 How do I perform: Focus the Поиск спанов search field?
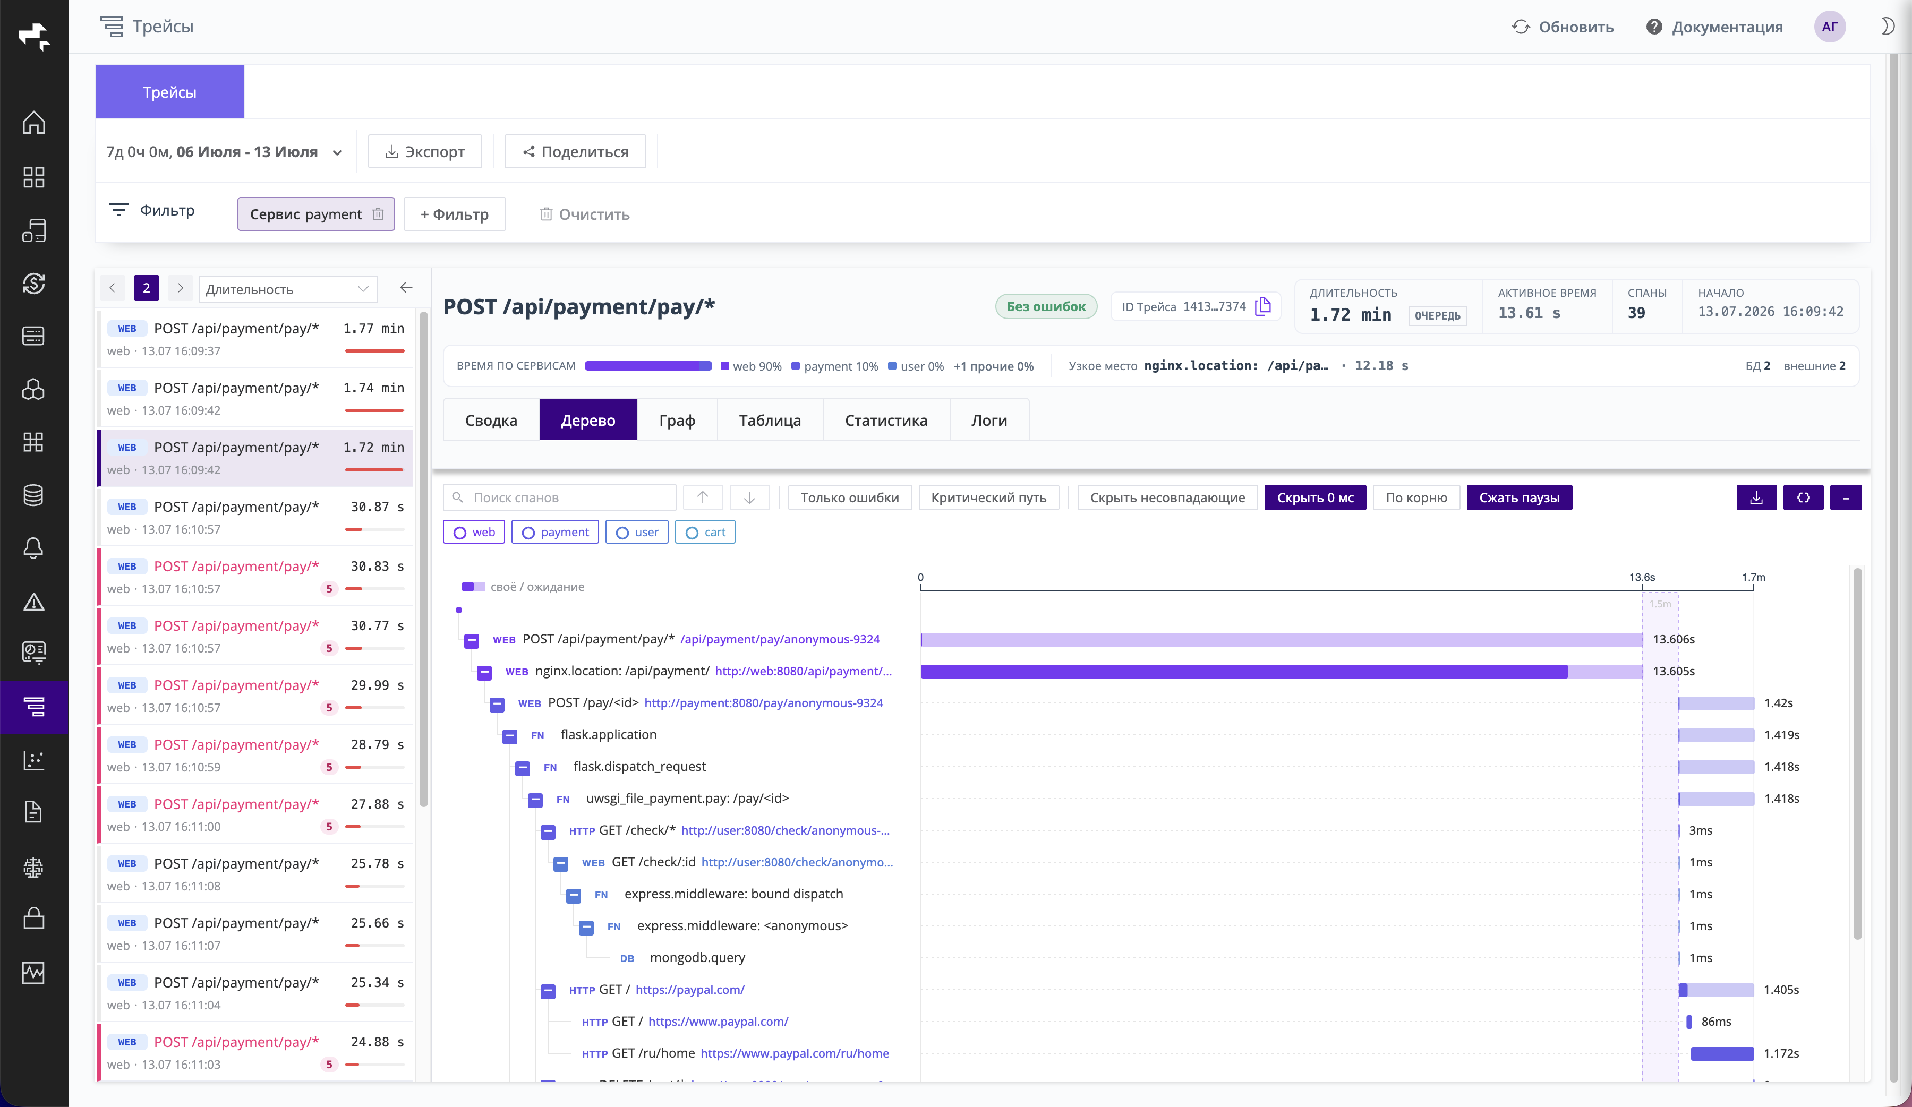560,497
